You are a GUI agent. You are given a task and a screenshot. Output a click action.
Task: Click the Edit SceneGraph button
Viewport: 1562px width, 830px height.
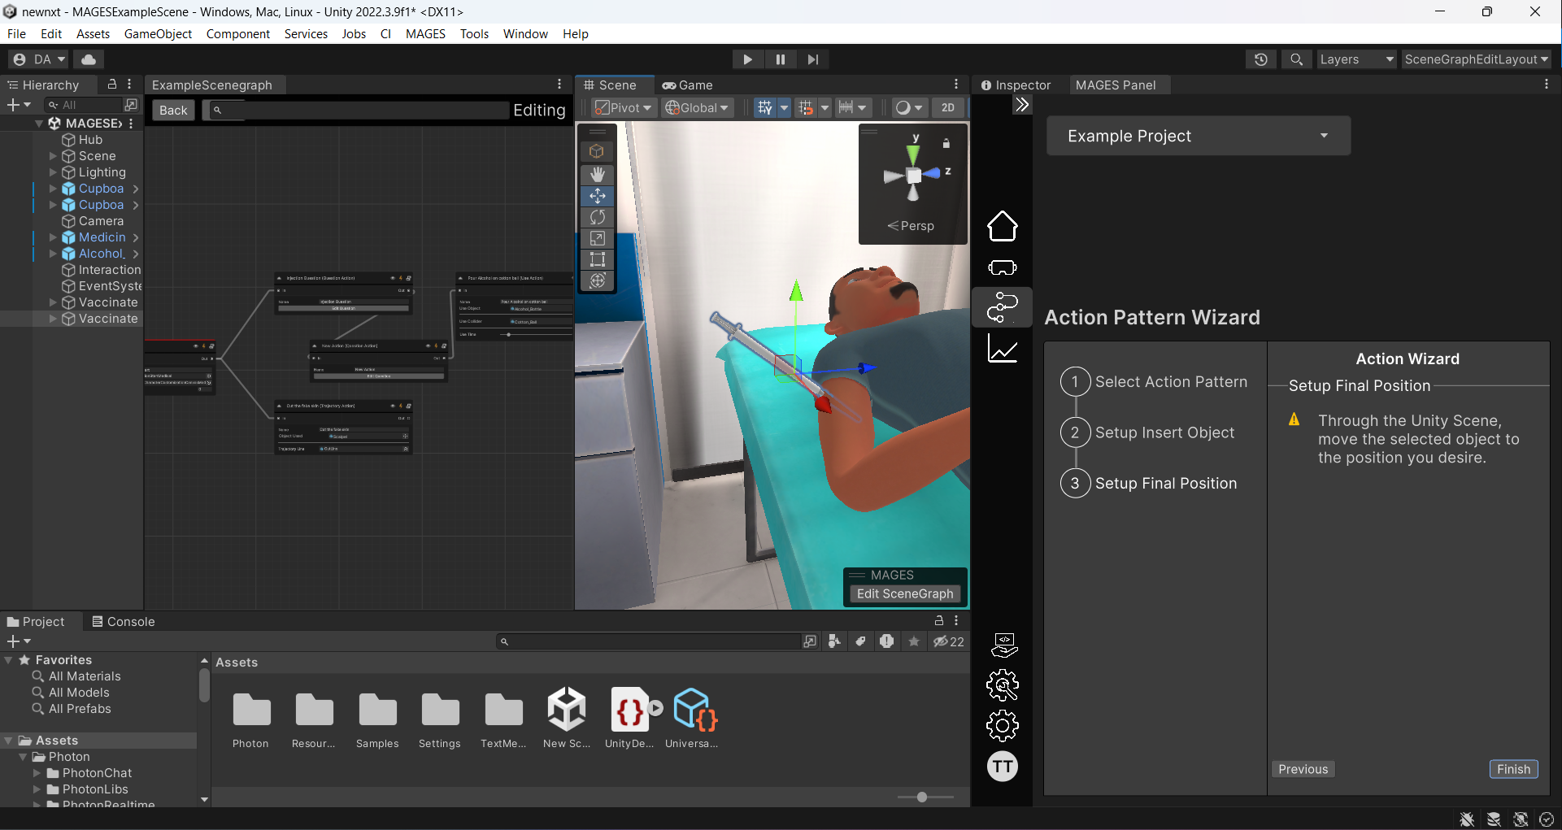[905, 593]
